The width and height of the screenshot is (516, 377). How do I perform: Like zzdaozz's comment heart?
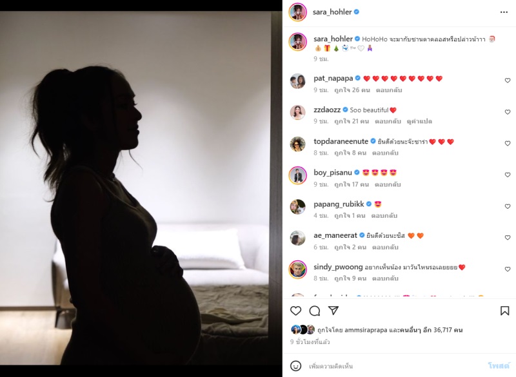tap(508, 112)
